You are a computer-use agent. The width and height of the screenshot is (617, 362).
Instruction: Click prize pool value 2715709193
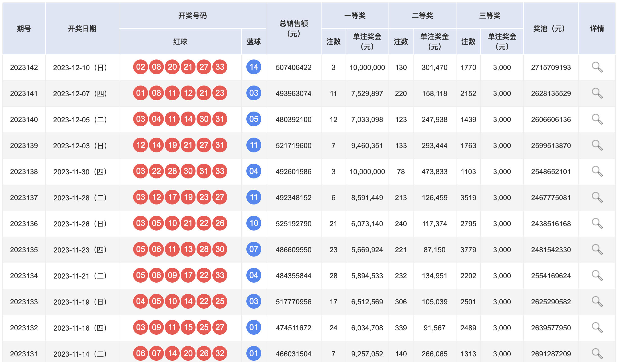551,67
